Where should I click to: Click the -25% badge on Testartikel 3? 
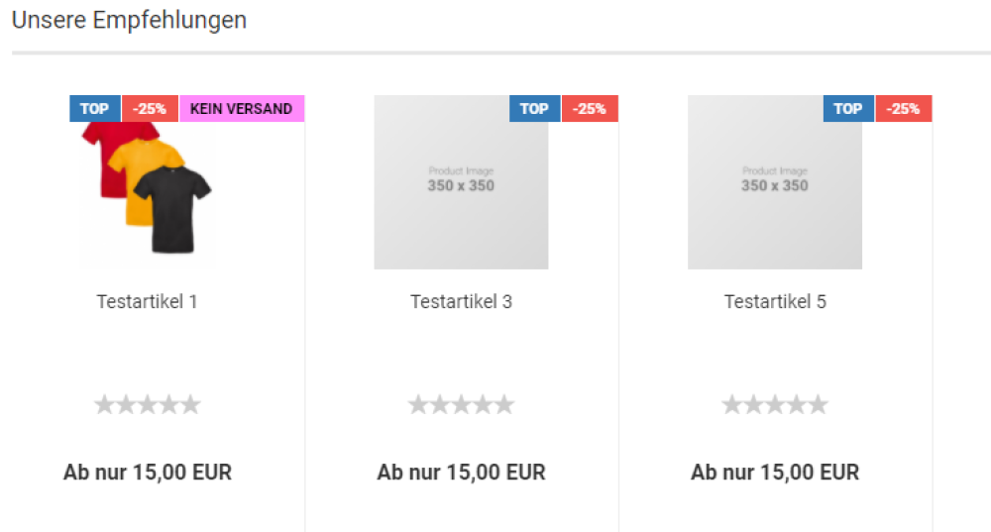coord(590,109)
